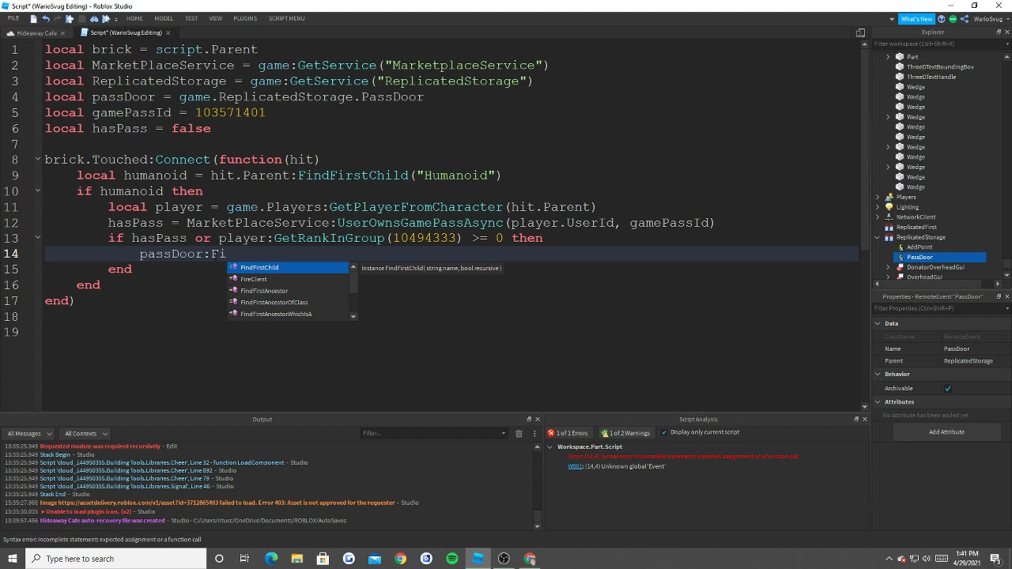Click the green collaborator status icon
This screenshot has width=1012, height=569.
click(x=953, y=18)
